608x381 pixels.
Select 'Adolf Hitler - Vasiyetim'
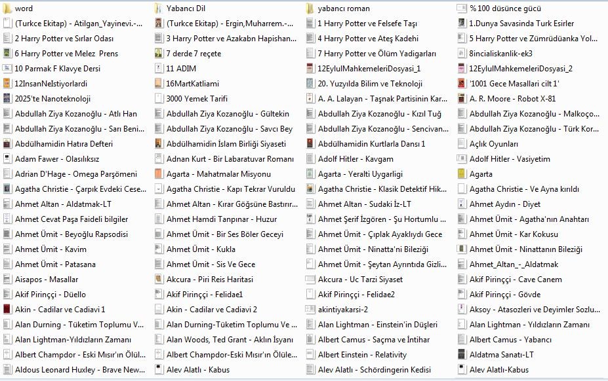point(510,159)
